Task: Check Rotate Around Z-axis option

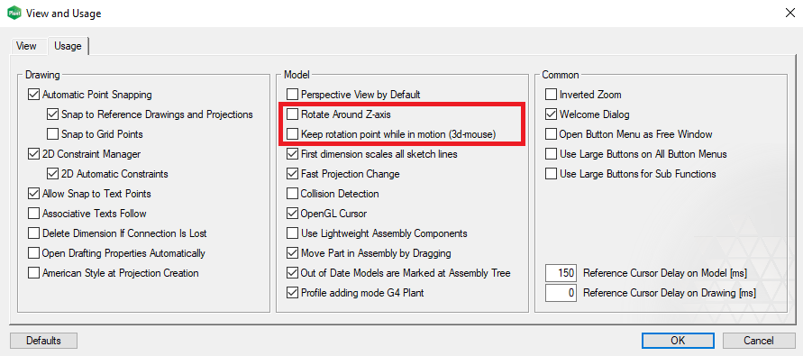Action: click(292, 114)
